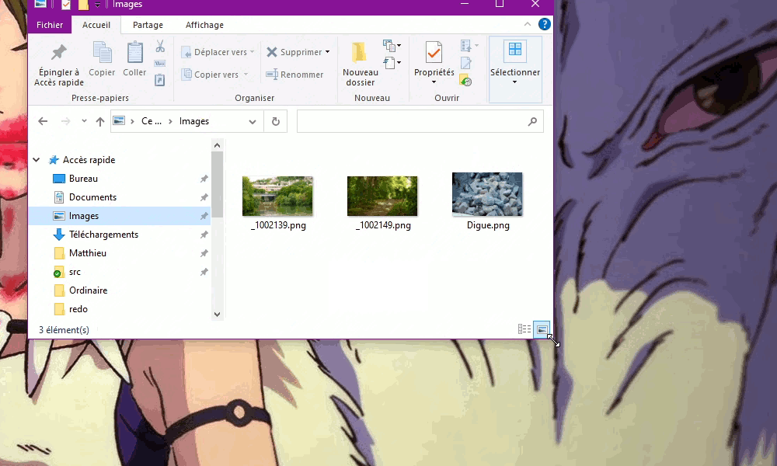Switch to large thumbnails view
This screenshot has height=466, width=777.
[542, 329]
